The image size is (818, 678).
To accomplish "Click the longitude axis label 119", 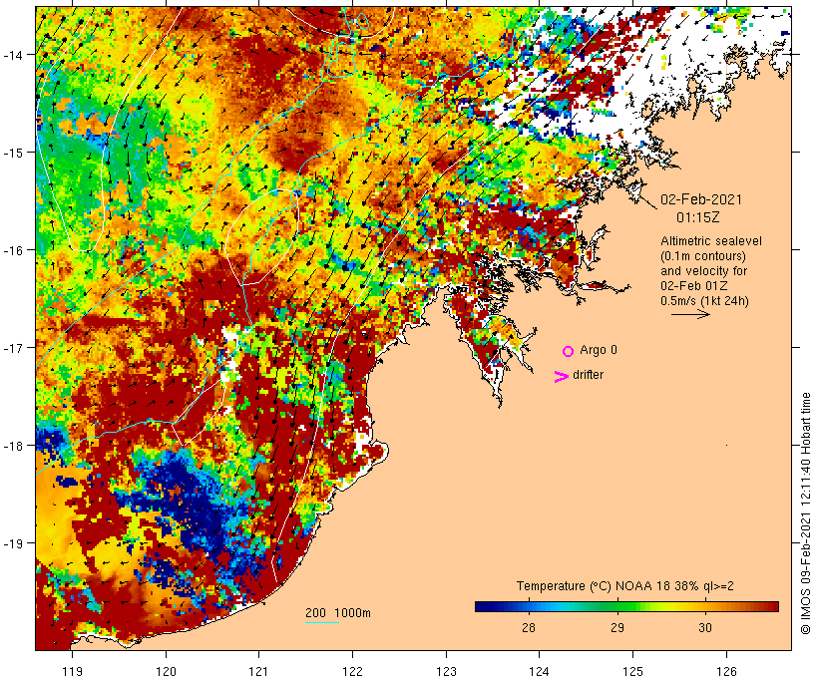I will pyautogui.click(x=72, y=671).
